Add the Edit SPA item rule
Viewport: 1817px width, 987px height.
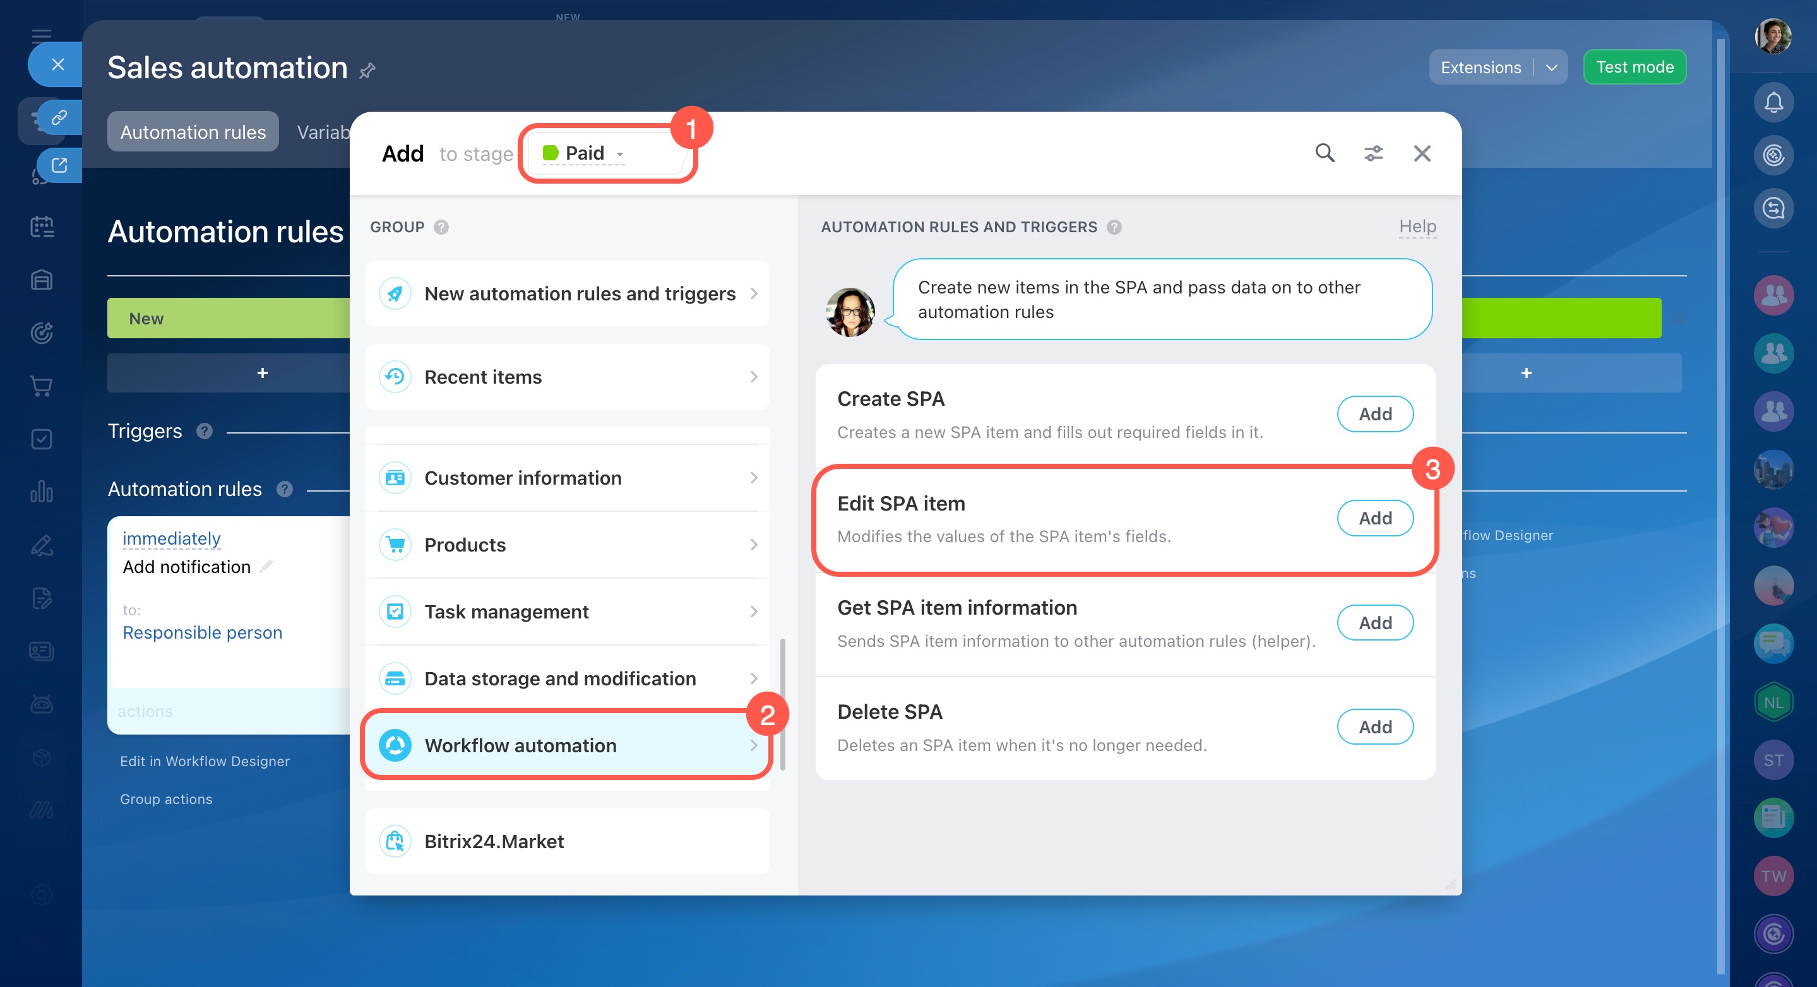1374,518
